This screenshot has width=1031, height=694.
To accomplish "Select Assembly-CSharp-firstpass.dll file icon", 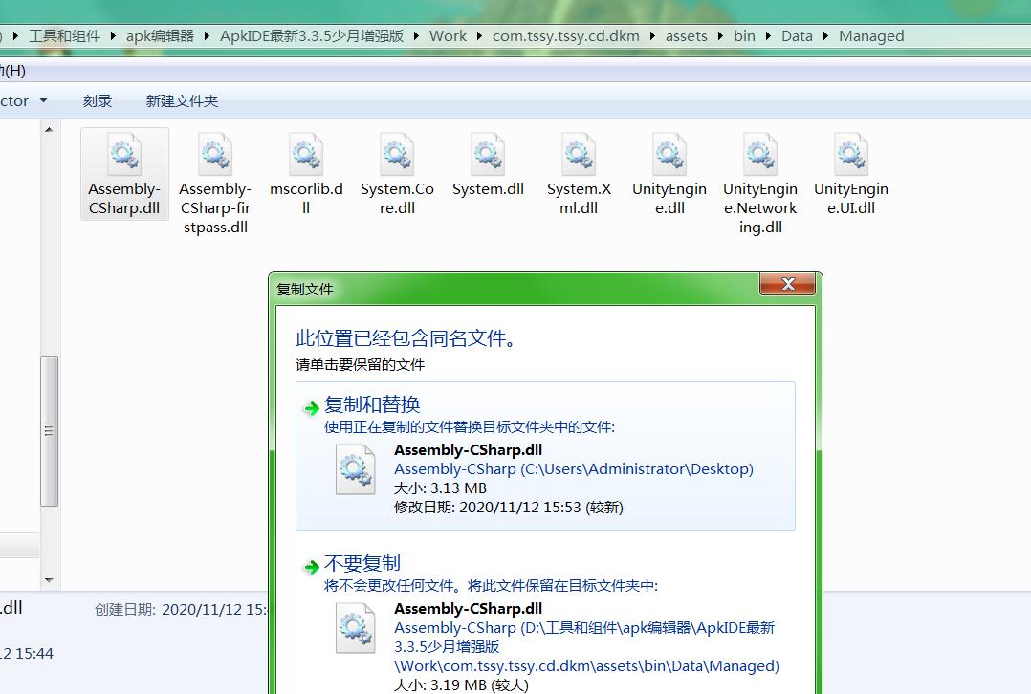I will click(215, 155).
